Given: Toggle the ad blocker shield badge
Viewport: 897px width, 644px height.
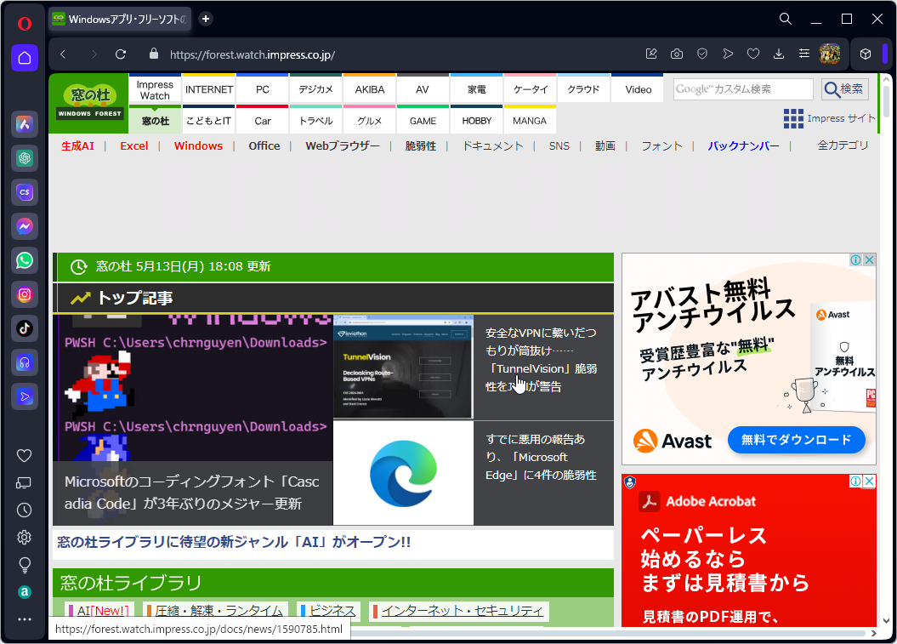Looking at the screenshot, I should click(x=702, y=54).
